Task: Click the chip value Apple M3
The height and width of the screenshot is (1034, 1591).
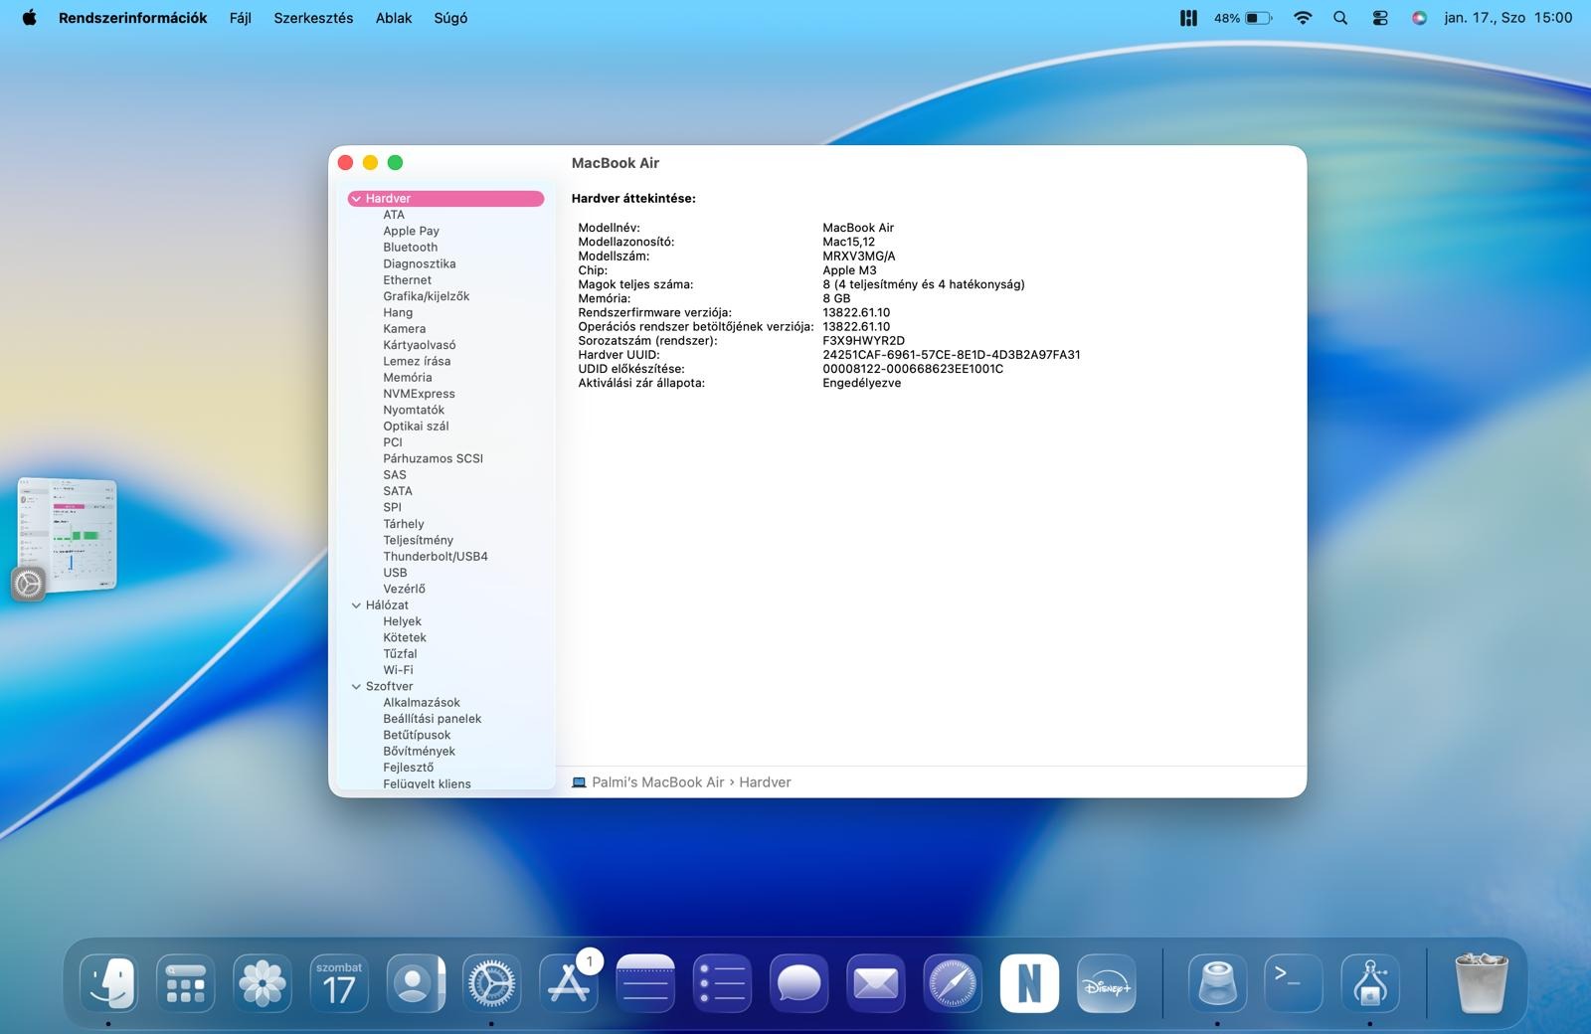Action: pyautogui.click(x=849, y=270)
